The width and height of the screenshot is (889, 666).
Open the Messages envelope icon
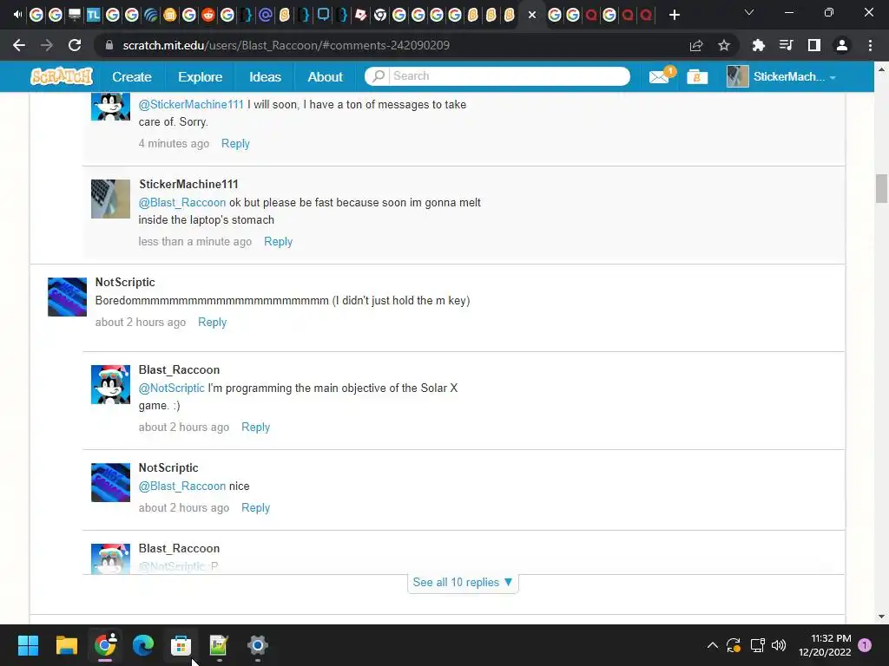(x=659, y=76)
